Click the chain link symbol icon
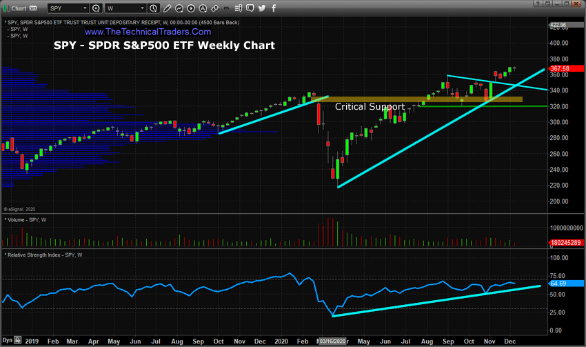Screen dimensions: 586x347 point(215,8)
